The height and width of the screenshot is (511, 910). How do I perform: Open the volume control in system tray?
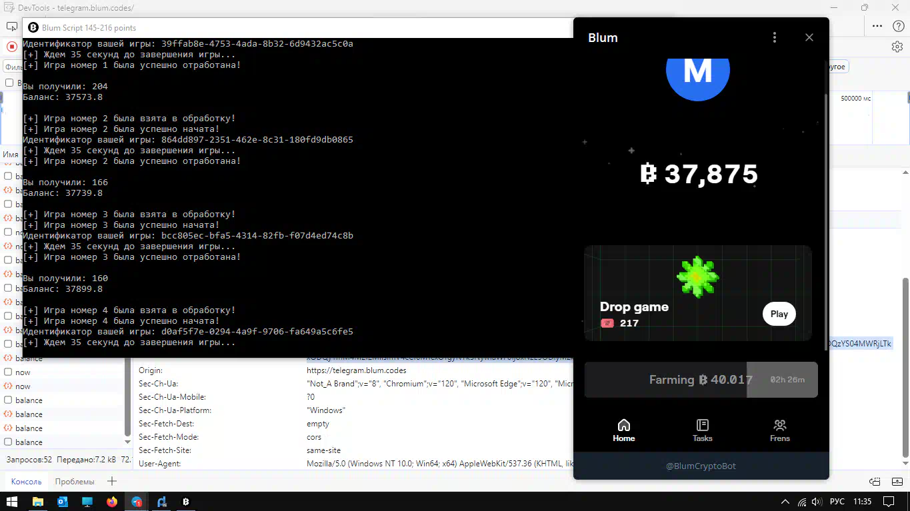pos(817,502)
